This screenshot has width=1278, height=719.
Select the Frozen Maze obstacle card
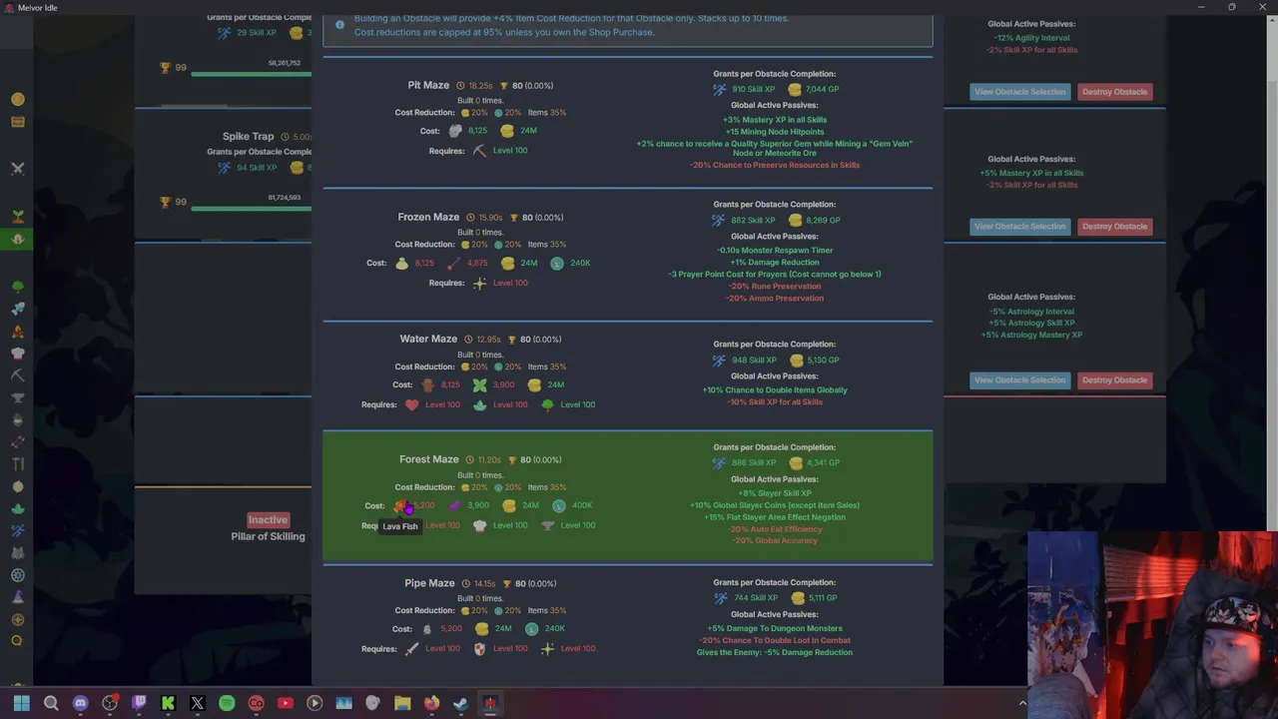[627, 254]
